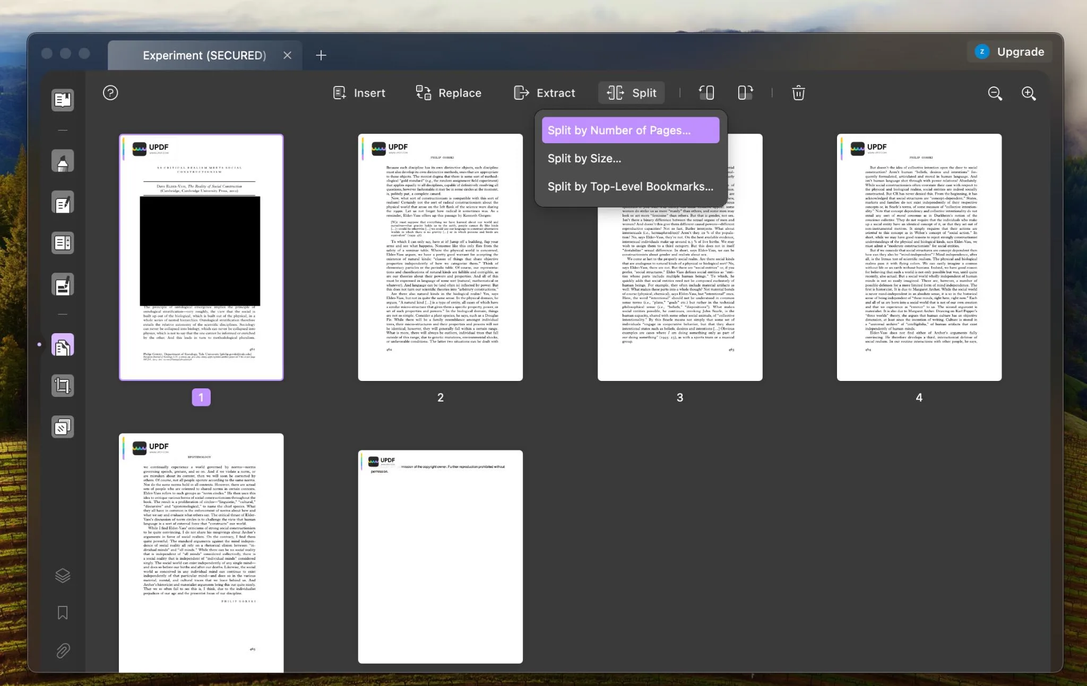Click the Extract toolbar button

click(x=545, y=93)
